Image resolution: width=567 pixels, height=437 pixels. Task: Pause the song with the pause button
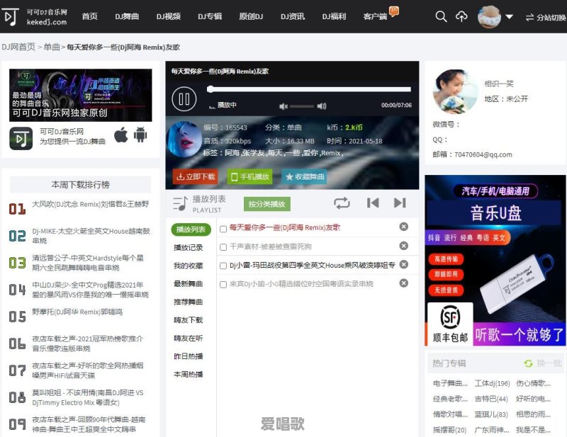click(184, 98)
